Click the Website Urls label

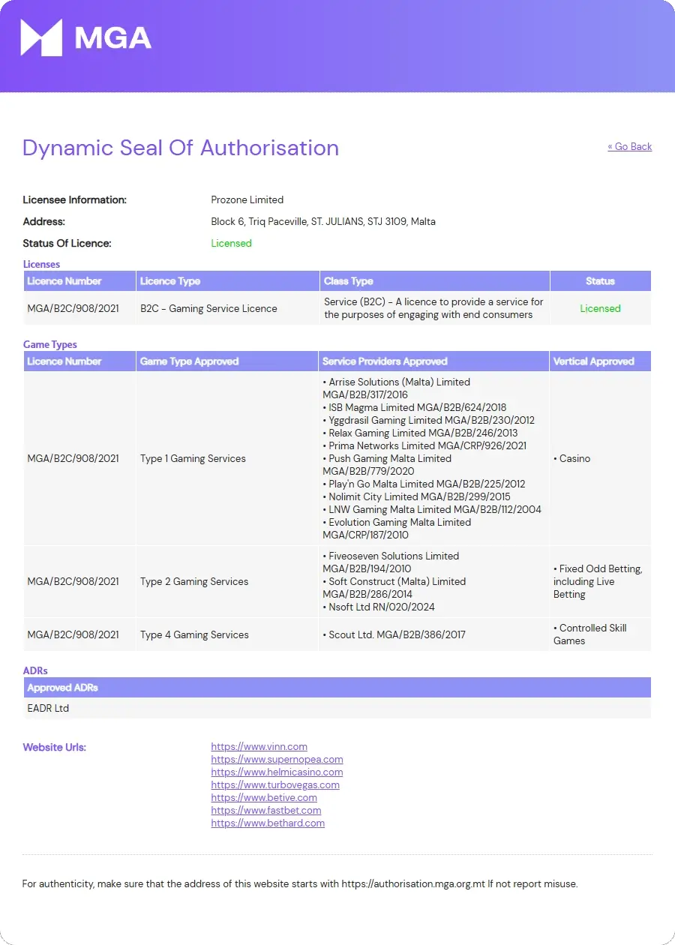[x=54, y=747]
